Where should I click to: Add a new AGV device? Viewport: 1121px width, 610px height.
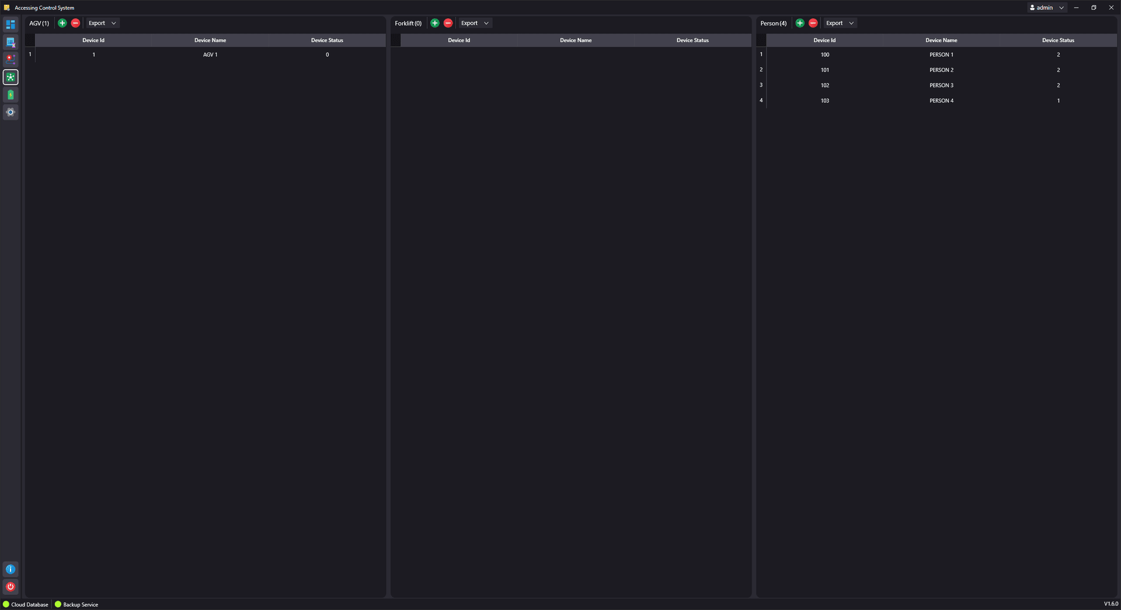tap(62, 23)
